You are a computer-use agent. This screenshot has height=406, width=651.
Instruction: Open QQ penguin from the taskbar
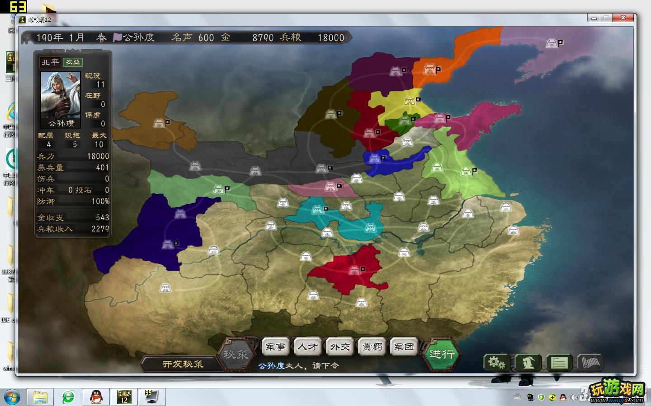tap(96, 397)
